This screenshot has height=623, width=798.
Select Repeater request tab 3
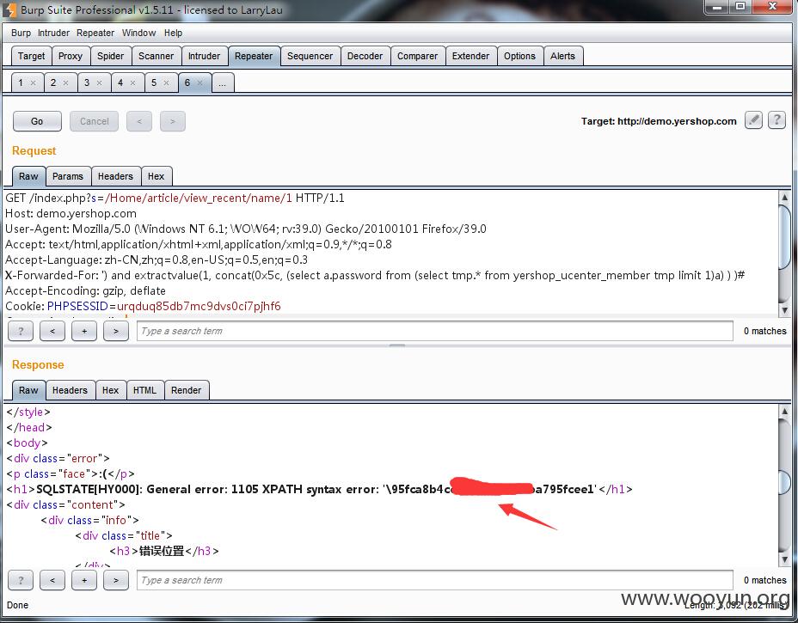click(x=87, y=82)
